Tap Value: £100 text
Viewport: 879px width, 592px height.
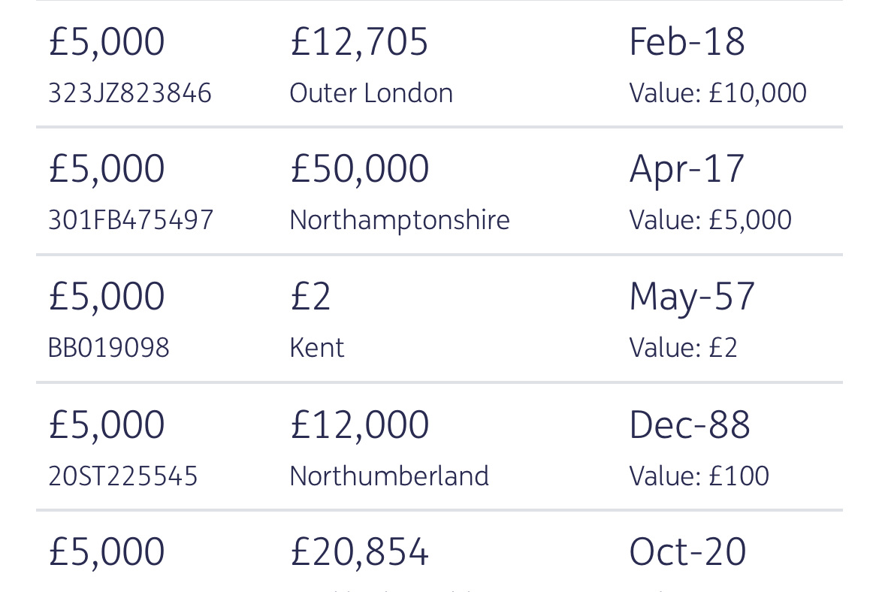coord(699,476)
